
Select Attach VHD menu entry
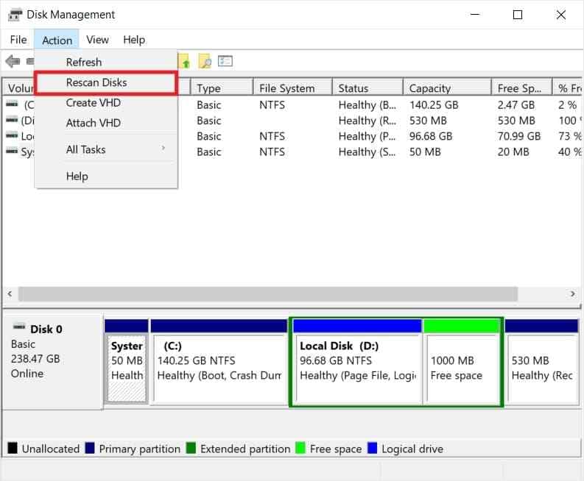pos(106,123)
